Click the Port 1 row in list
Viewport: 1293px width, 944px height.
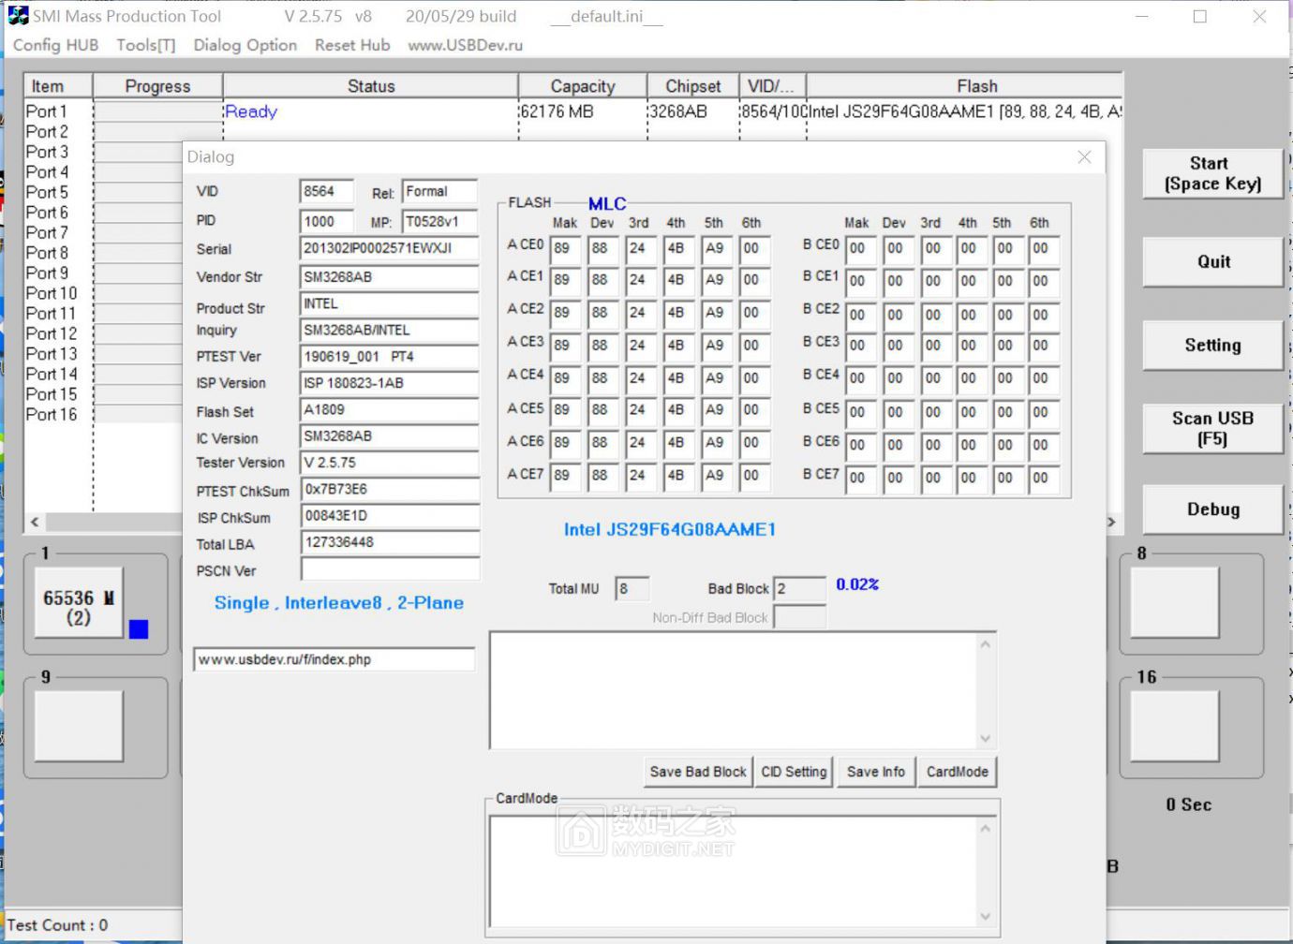[47, 111]
